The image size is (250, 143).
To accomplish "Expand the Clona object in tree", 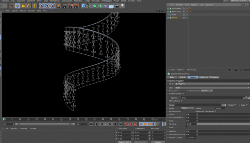I will 168,18.
